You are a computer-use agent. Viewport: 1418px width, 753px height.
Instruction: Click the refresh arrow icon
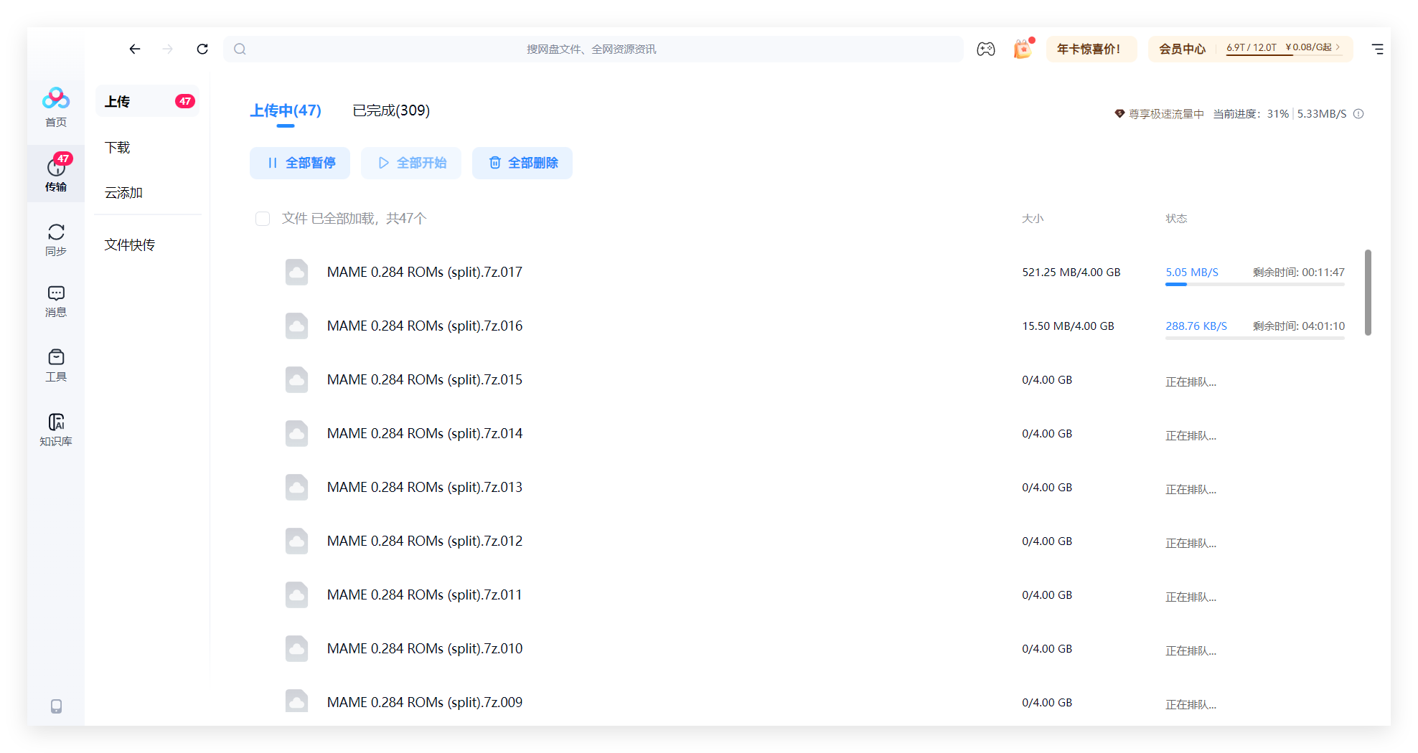click(202, 49)
